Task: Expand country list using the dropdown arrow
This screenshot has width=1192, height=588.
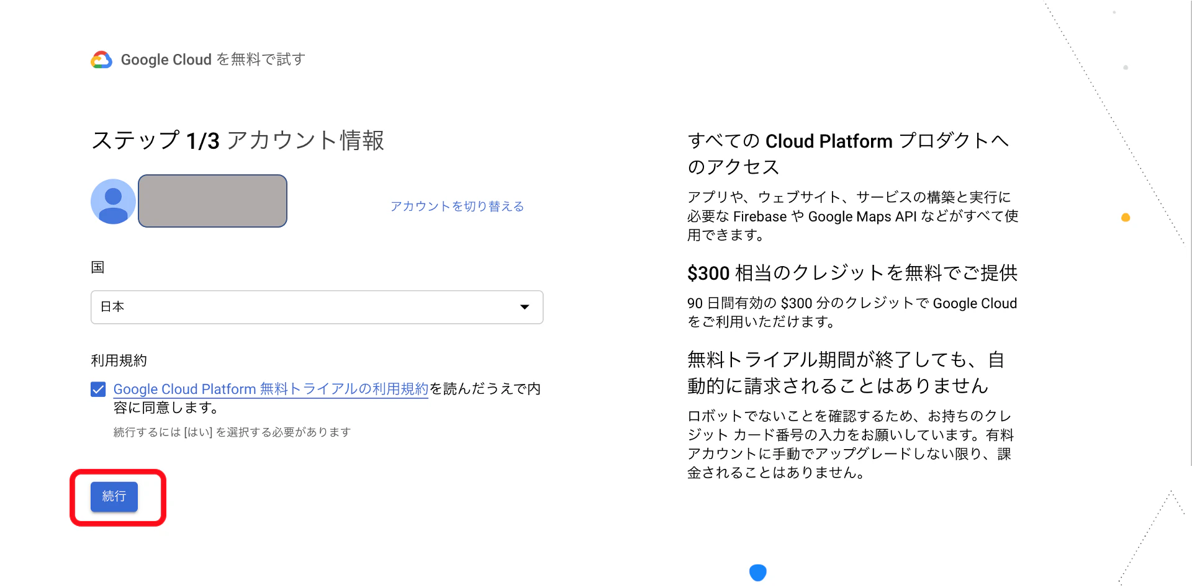Action: pos(525,307)
